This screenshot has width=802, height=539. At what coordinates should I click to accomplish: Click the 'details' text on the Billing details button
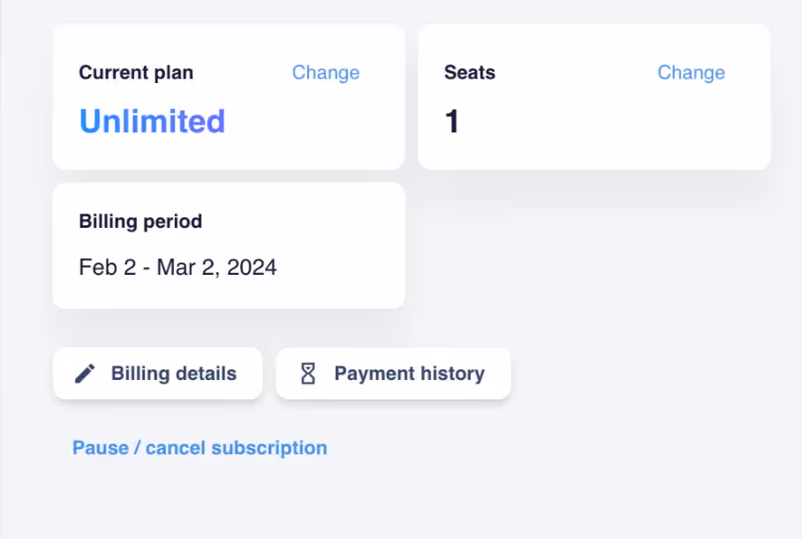point(206,374)
